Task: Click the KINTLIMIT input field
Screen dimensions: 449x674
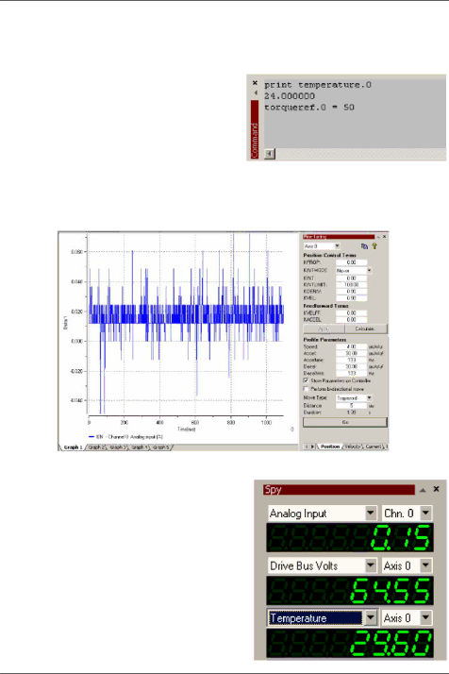Action: (352, 284)
